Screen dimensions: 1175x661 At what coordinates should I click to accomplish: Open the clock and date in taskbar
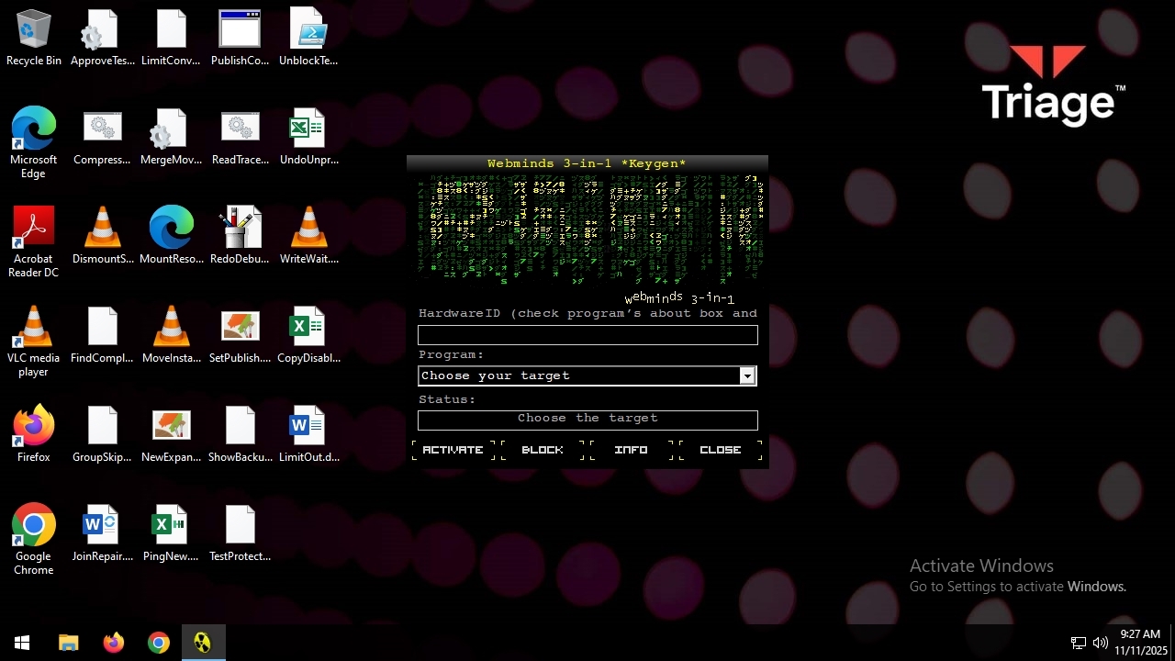click(x=1139, y=643)
